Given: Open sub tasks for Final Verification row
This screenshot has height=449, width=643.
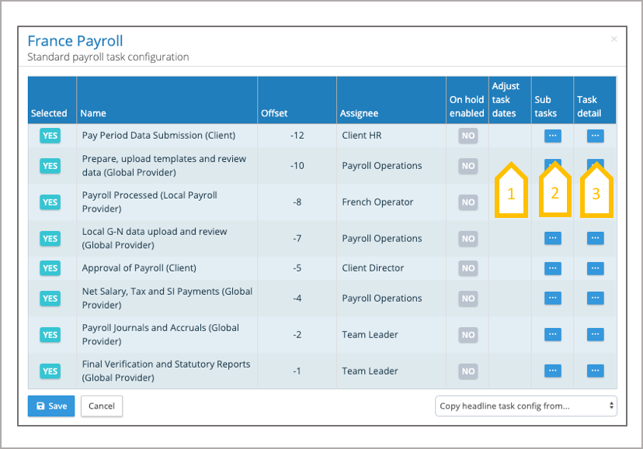Looking at the screenshot, I should (552, 371).
